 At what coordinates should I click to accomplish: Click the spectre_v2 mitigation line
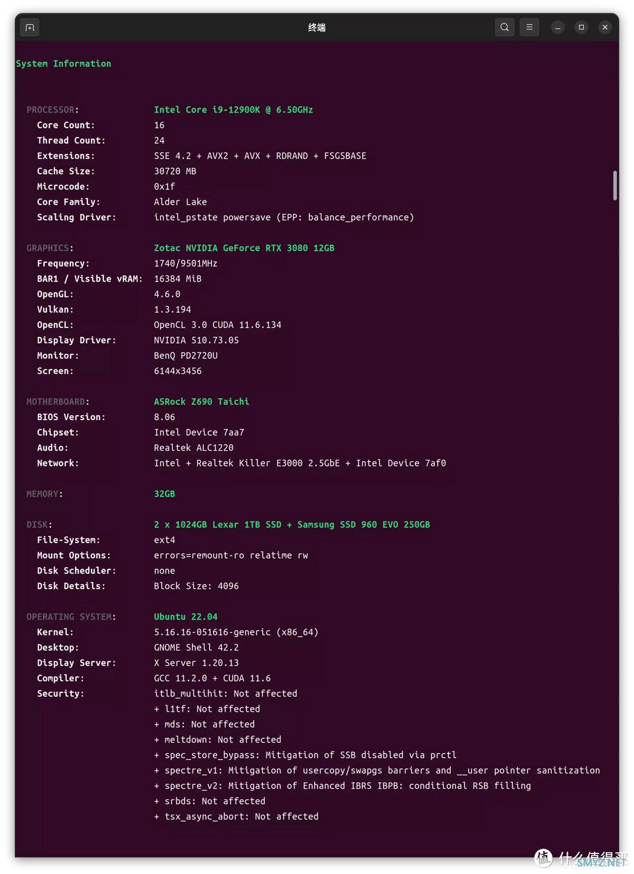tap(342, 785)
